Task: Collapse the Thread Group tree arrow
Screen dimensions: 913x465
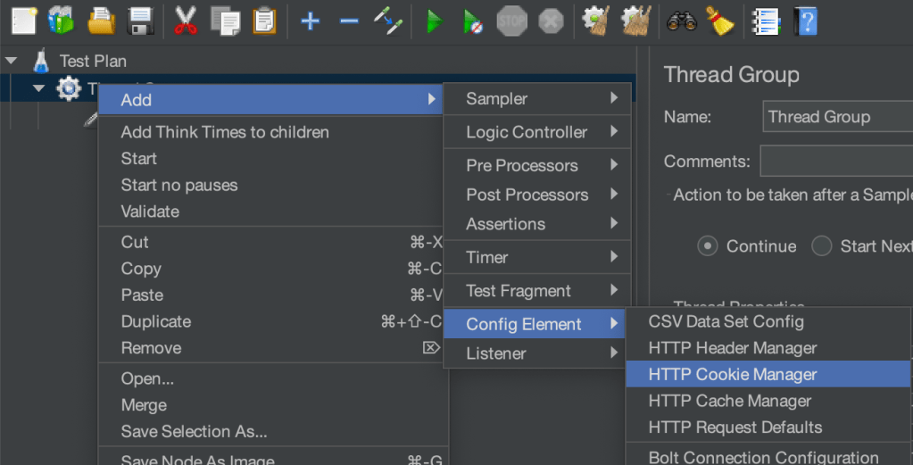Action: tap(38, 88)
